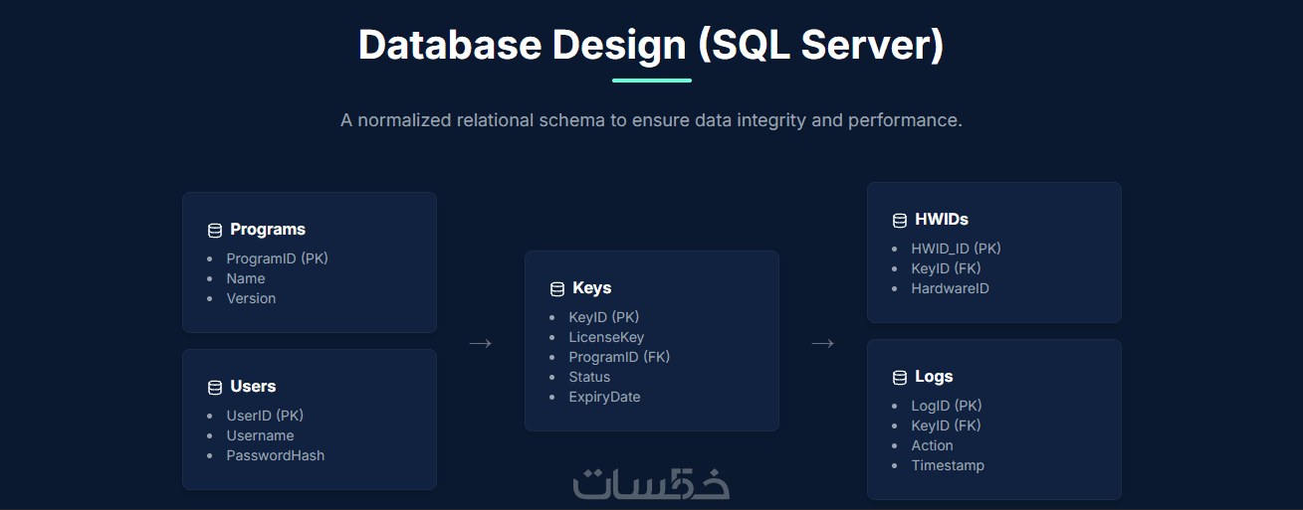
Task: Click the Users table database icon
Action: coord(214,388)
